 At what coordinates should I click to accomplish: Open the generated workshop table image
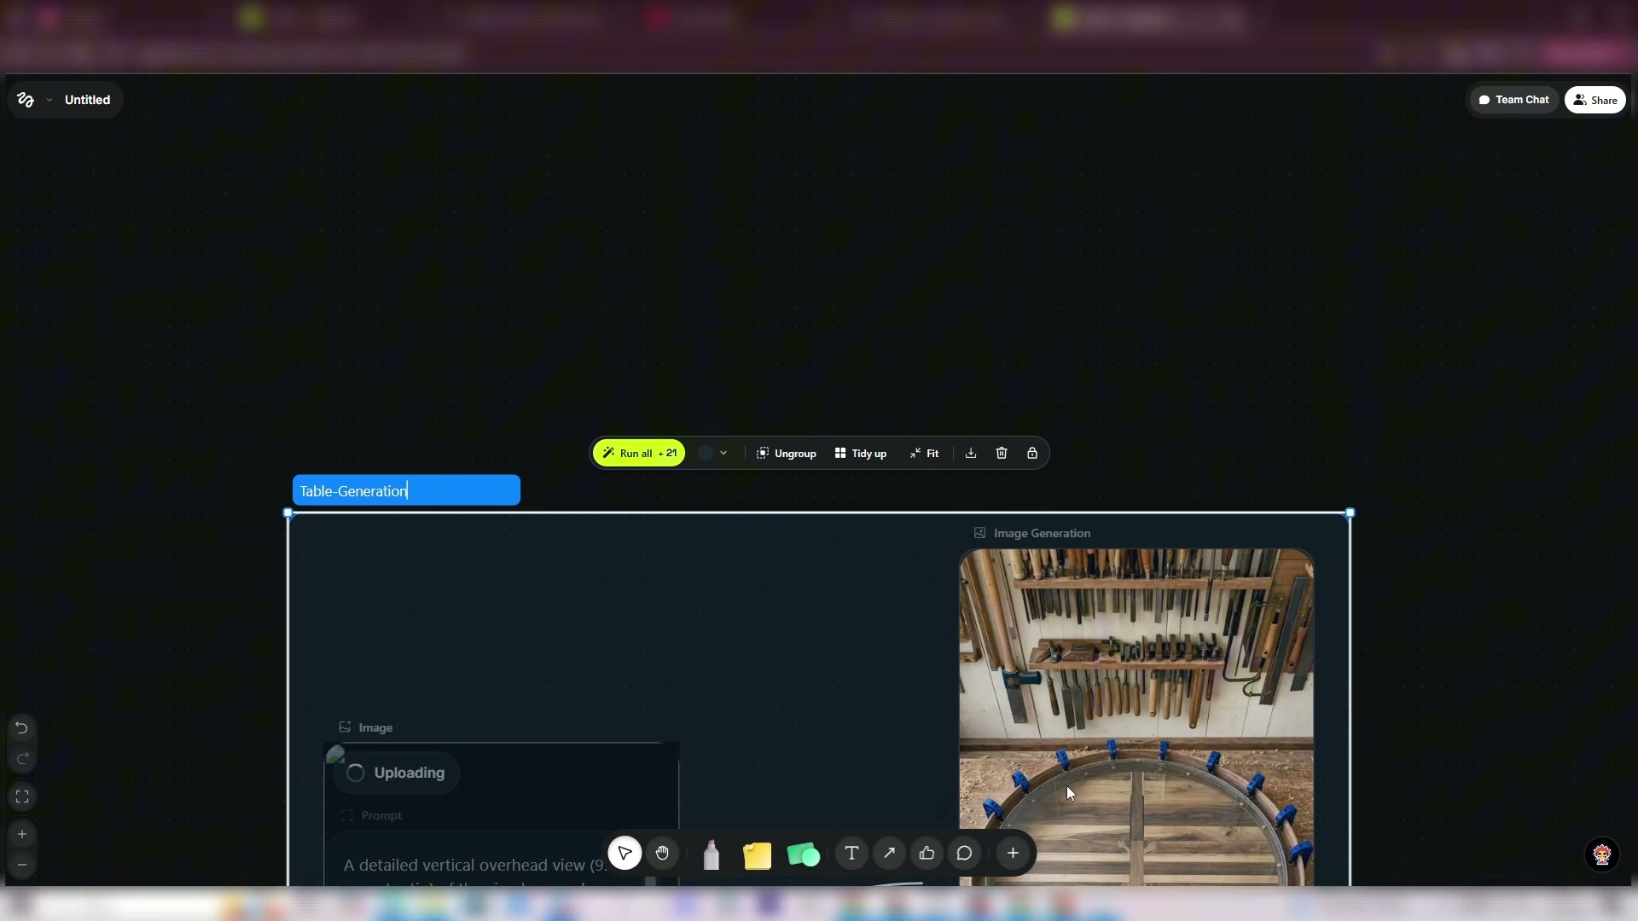click(x=1136, y=718)
